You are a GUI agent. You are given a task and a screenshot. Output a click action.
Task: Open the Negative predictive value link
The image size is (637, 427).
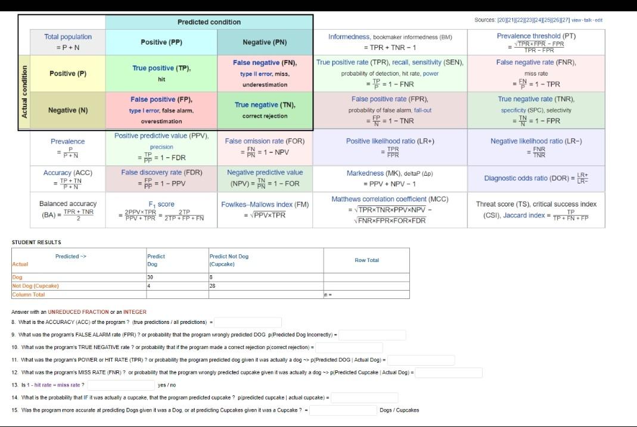pyautogui.click(x=265, y=172)
